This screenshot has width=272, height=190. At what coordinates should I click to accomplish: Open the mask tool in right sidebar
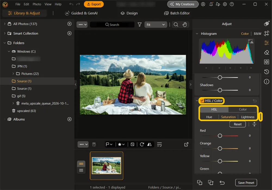click(x=267, y=62)
